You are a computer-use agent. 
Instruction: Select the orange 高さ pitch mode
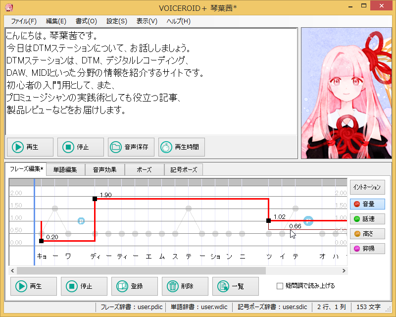[367, 234]
